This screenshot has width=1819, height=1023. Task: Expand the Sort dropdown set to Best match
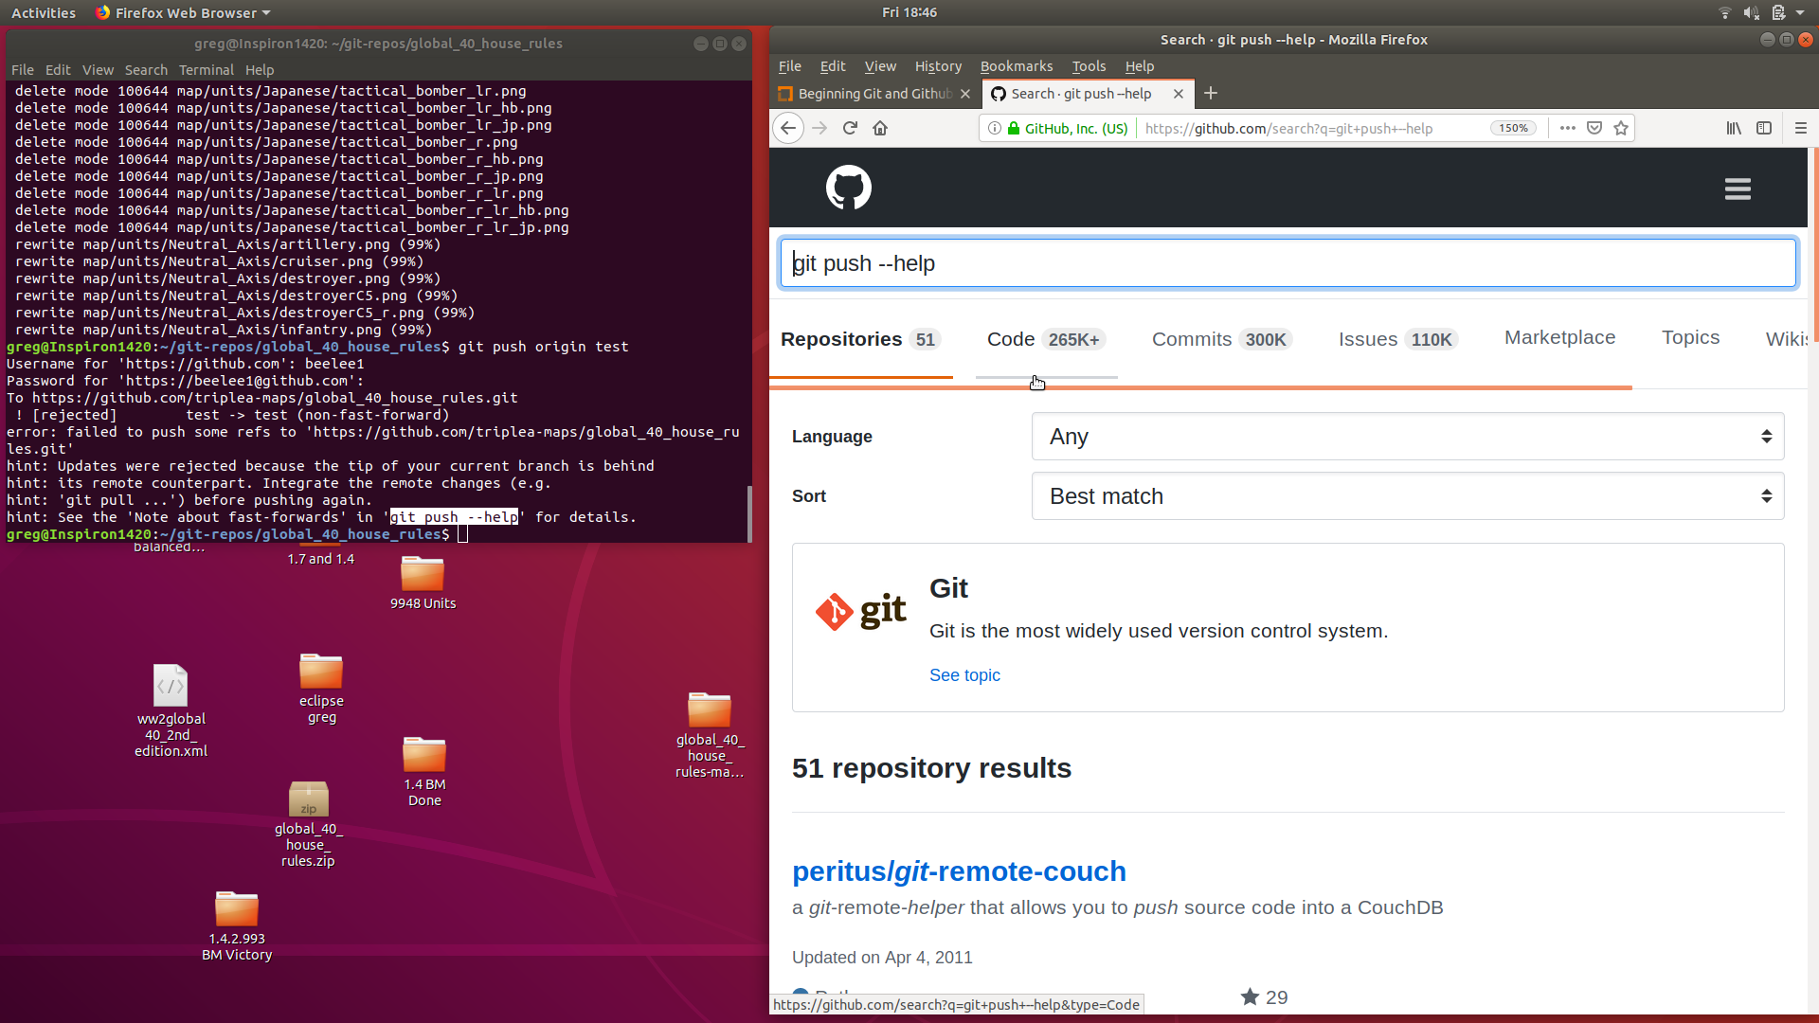(1408, 496)
